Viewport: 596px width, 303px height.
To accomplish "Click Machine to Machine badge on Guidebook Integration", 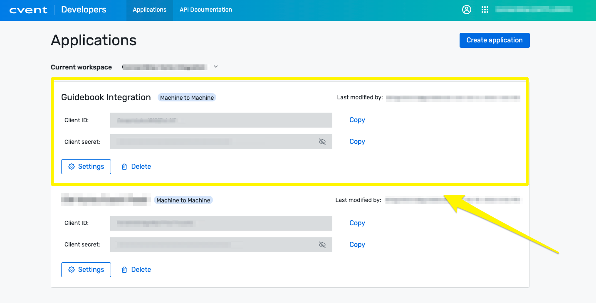I will (187, 98).
